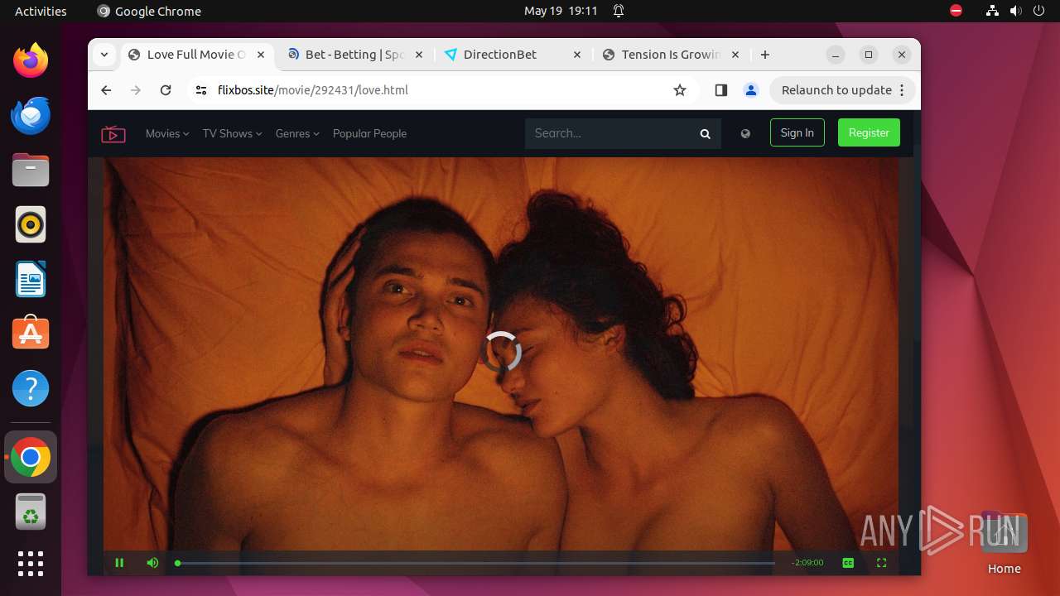This screenshot has width=1060, height=596.
Task: Launch Rhythmbox from the dock
Action: (31, 224)
